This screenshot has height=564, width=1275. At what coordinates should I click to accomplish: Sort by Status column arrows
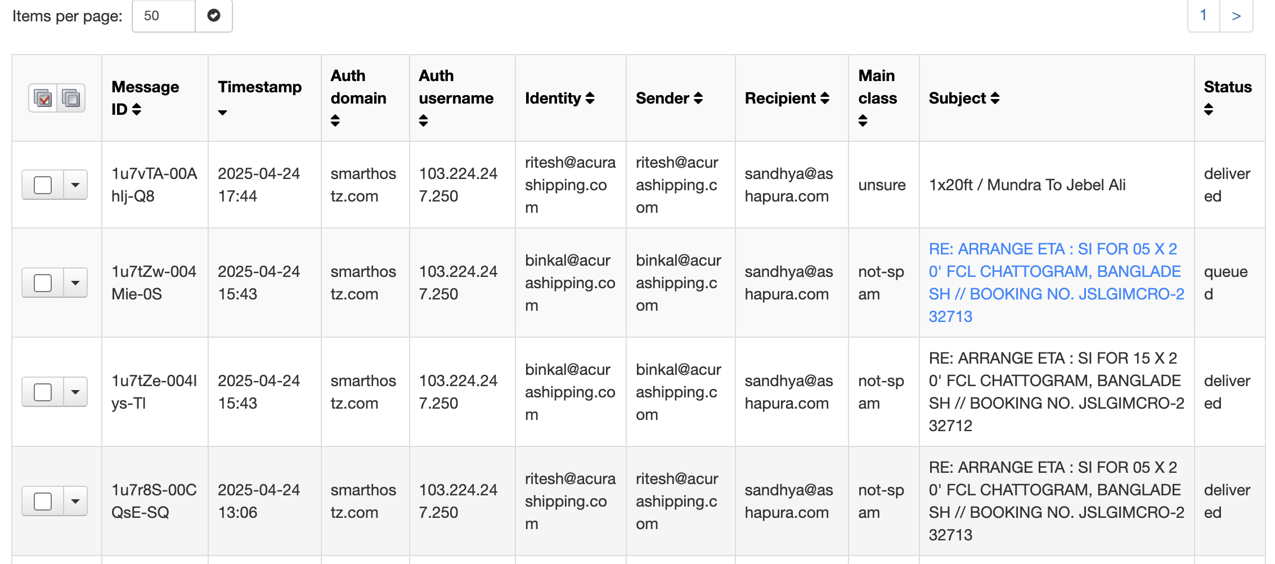[x=1209, y=109]
